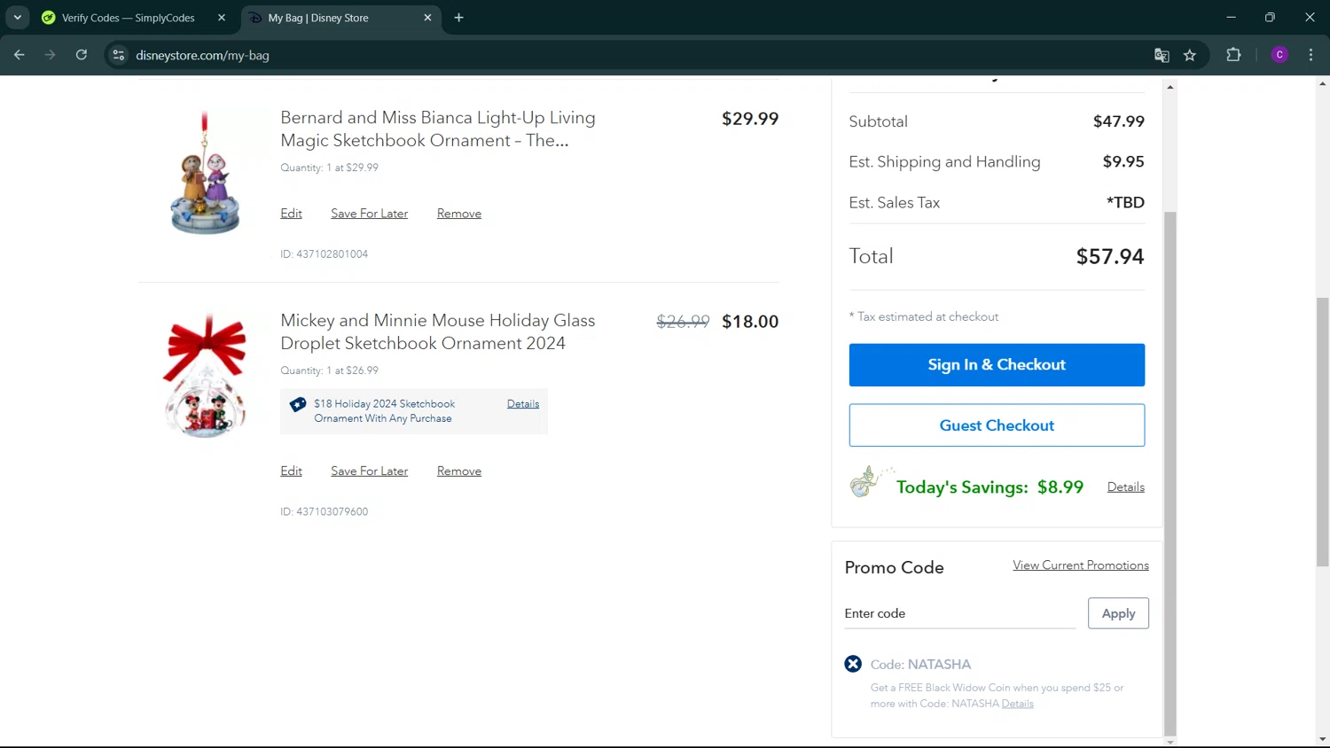Save Bernard and Miss Bianca ornament for later
Viewport: 1330px width, 748px height.
[x=369, y=214]
